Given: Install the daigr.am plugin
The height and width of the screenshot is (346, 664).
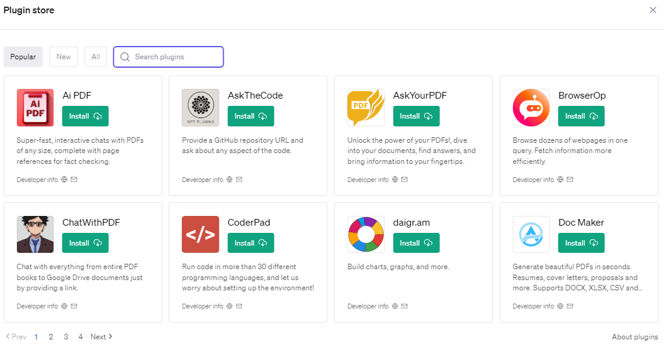Looking at the screenshot, I should coord(416,243).
